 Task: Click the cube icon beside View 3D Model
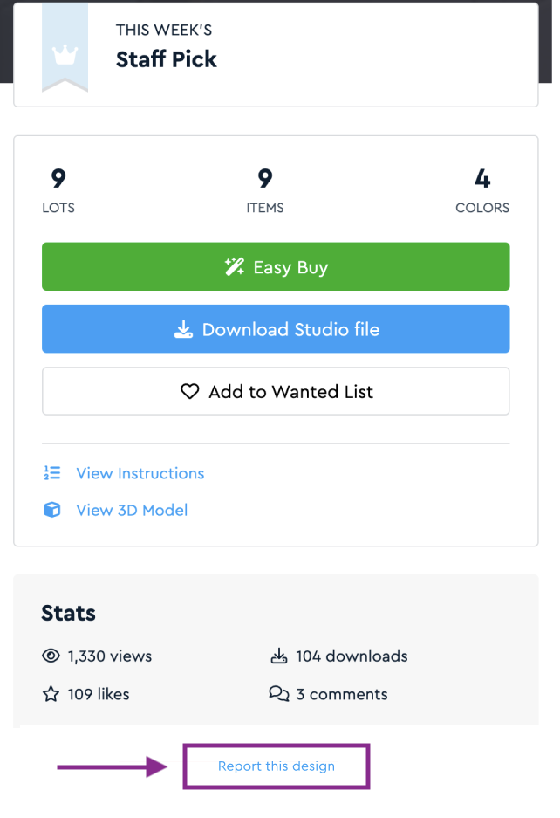(x=51, y=510)
